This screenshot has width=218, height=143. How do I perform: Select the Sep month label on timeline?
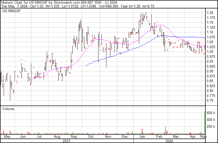(74, 137)
